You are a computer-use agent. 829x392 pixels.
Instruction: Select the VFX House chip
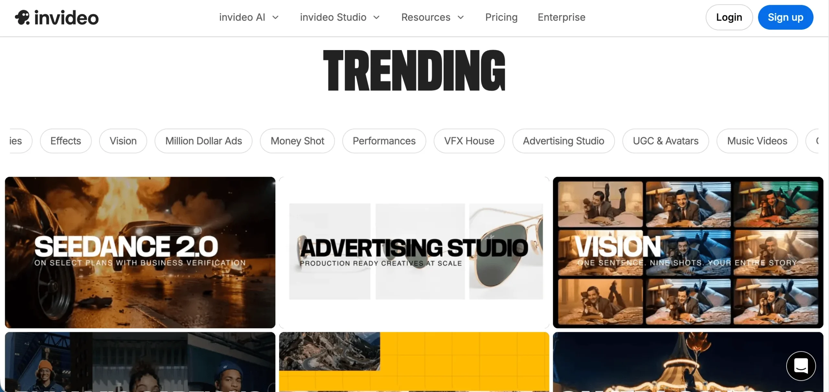coord(469,141)
